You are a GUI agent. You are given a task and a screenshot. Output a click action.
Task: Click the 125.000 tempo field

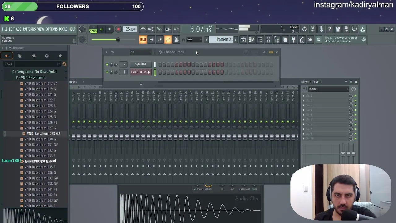coord(130,29)
